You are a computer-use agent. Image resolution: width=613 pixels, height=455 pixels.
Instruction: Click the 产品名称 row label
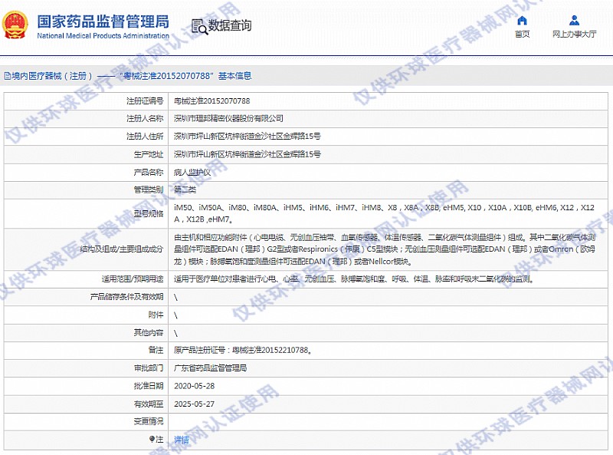pos(149,173)
